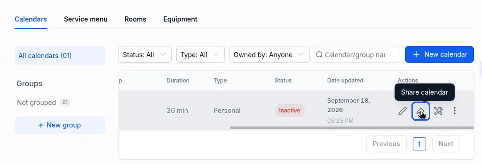
Task: Select the Equipment tab
Action: pos(180,19)
